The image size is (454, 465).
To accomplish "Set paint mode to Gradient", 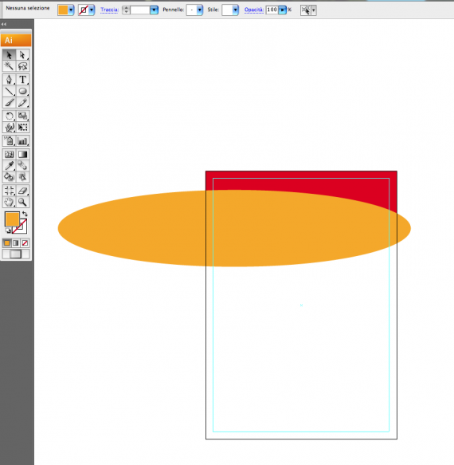I will click(16, 243).
